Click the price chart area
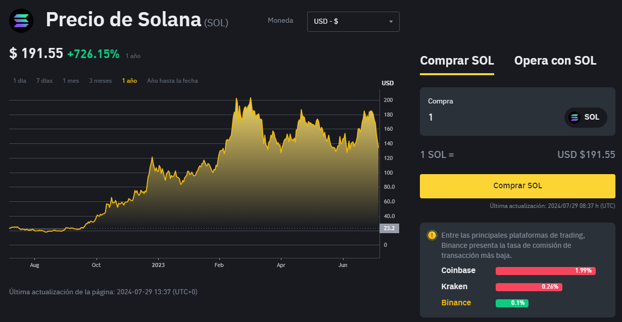The width and height of the screenshot is (622, 322). coord(194,174)
